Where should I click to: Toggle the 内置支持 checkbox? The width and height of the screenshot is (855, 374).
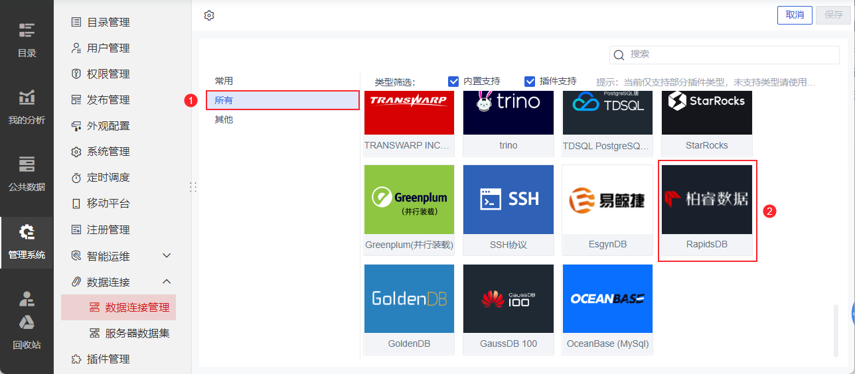(454, 81)
